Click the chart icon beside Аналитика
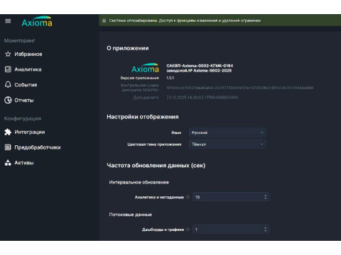The image size is (341, 255). (x=8, y=69)
